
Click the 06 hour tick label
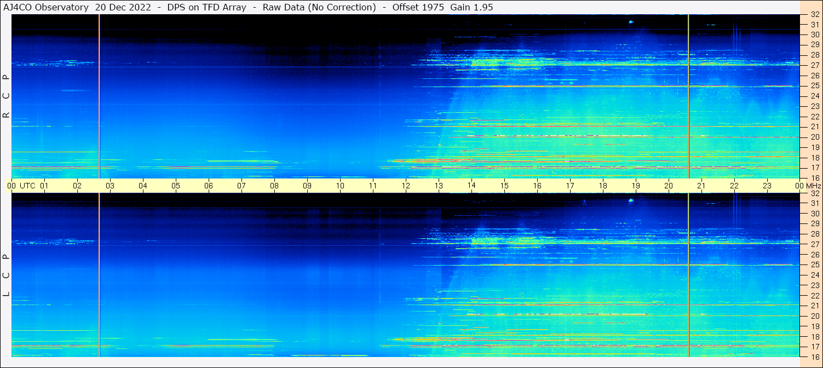(x=209, y=186)
